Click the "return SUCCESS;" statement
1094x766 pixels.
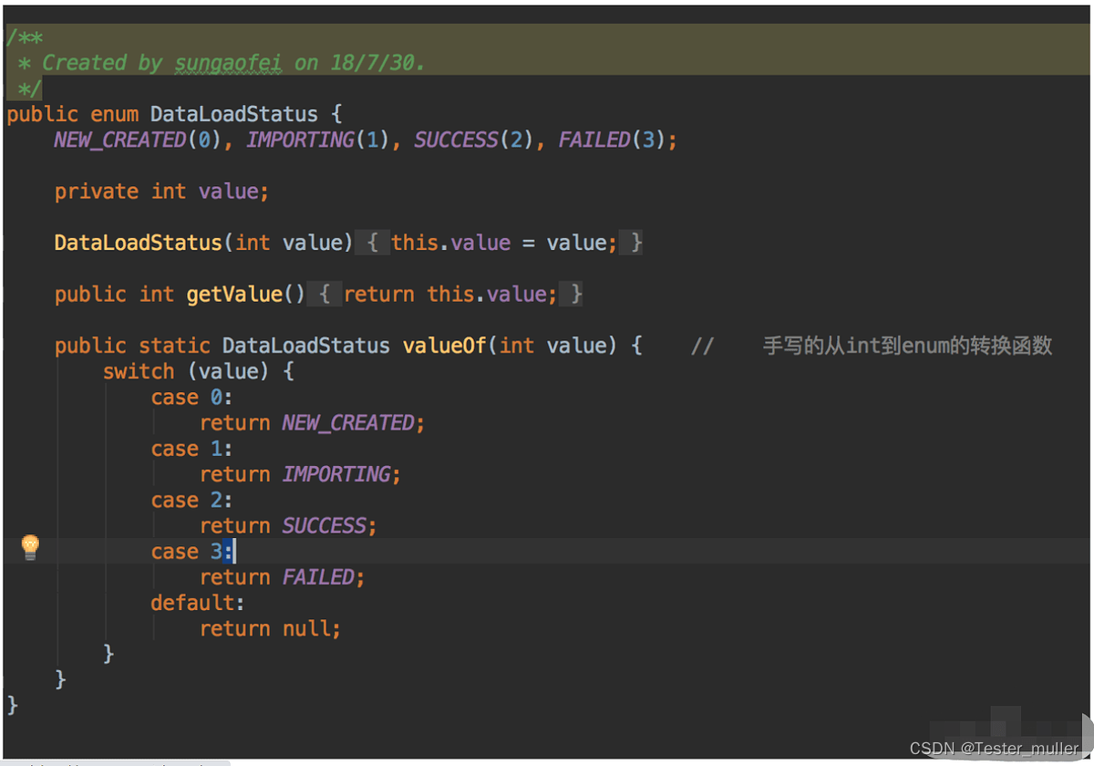[288, 525]
